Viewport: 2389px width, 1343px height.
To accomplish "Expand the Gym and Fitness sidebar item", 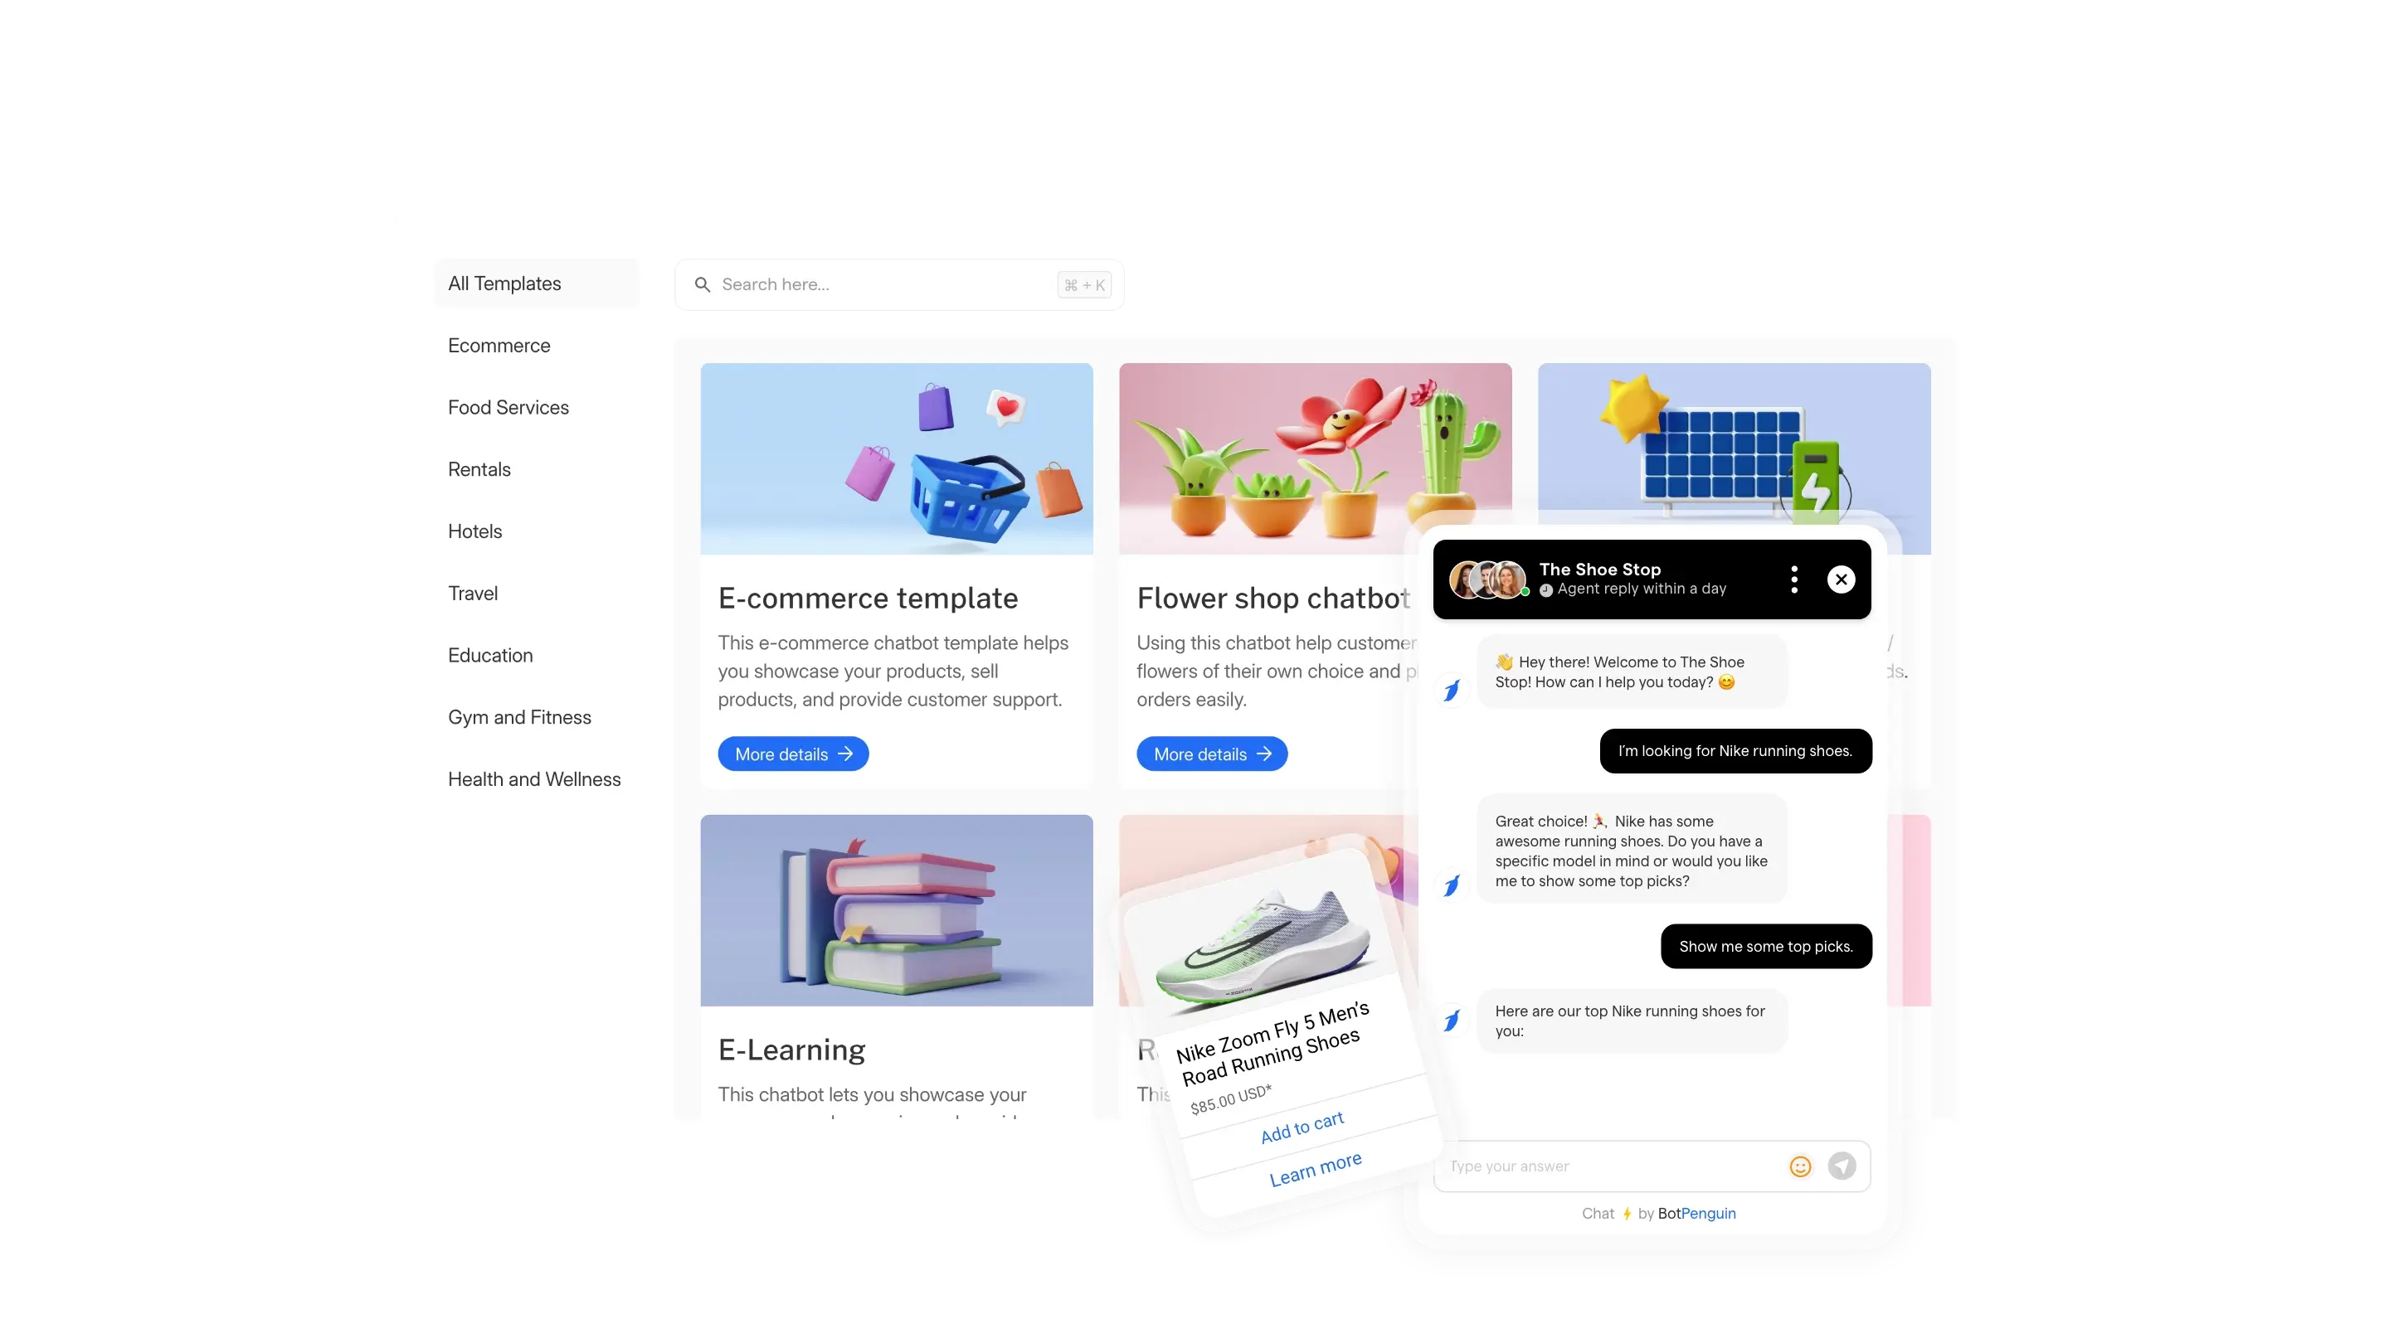I will click(518, 716).
